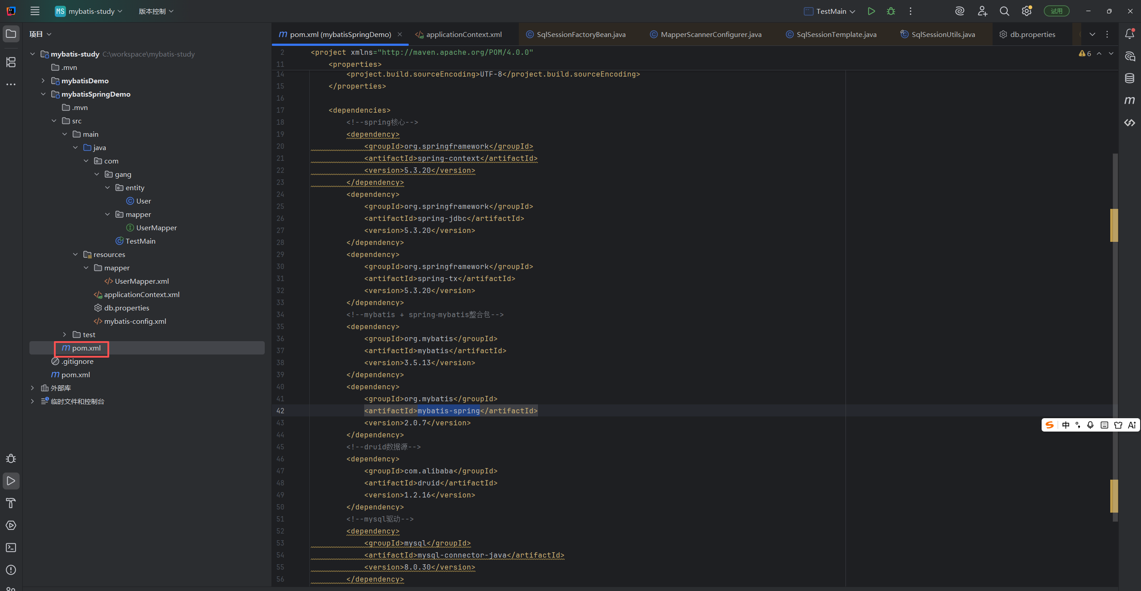Collapse the entity package

click(107, 187)
